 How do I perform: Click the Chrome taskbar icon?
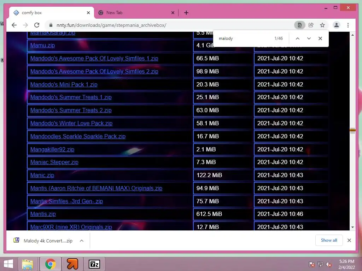[x=51, y=264]
